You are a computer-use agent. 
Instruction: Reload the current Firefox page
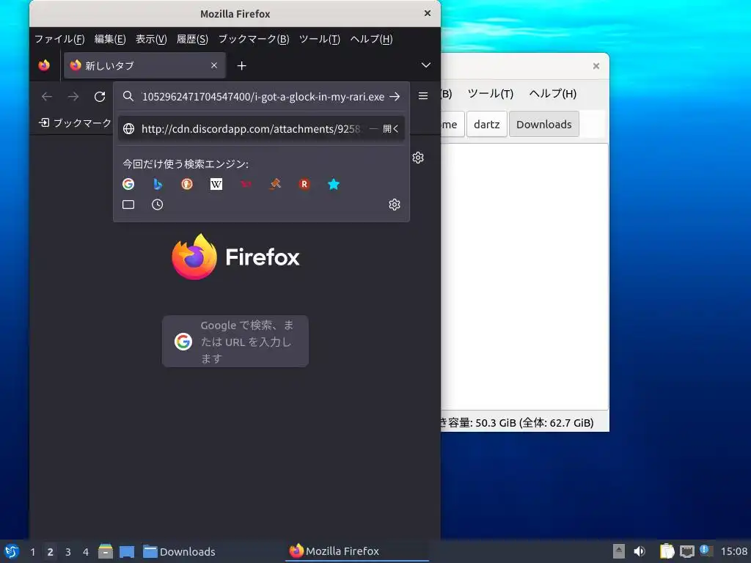(100, 97)
